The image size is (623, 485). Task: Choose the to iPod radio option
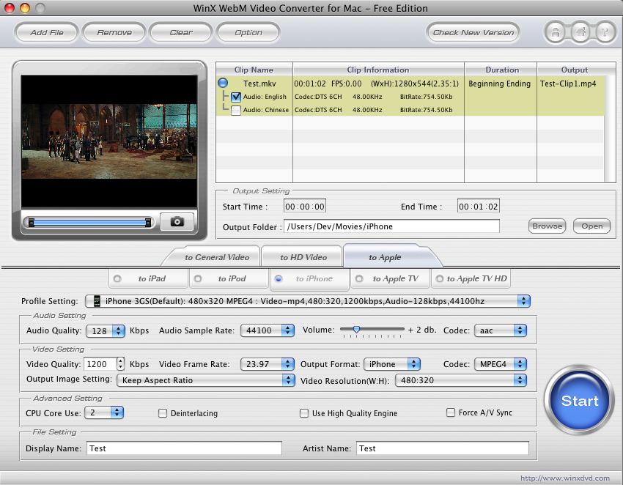[x=198, y=279]
